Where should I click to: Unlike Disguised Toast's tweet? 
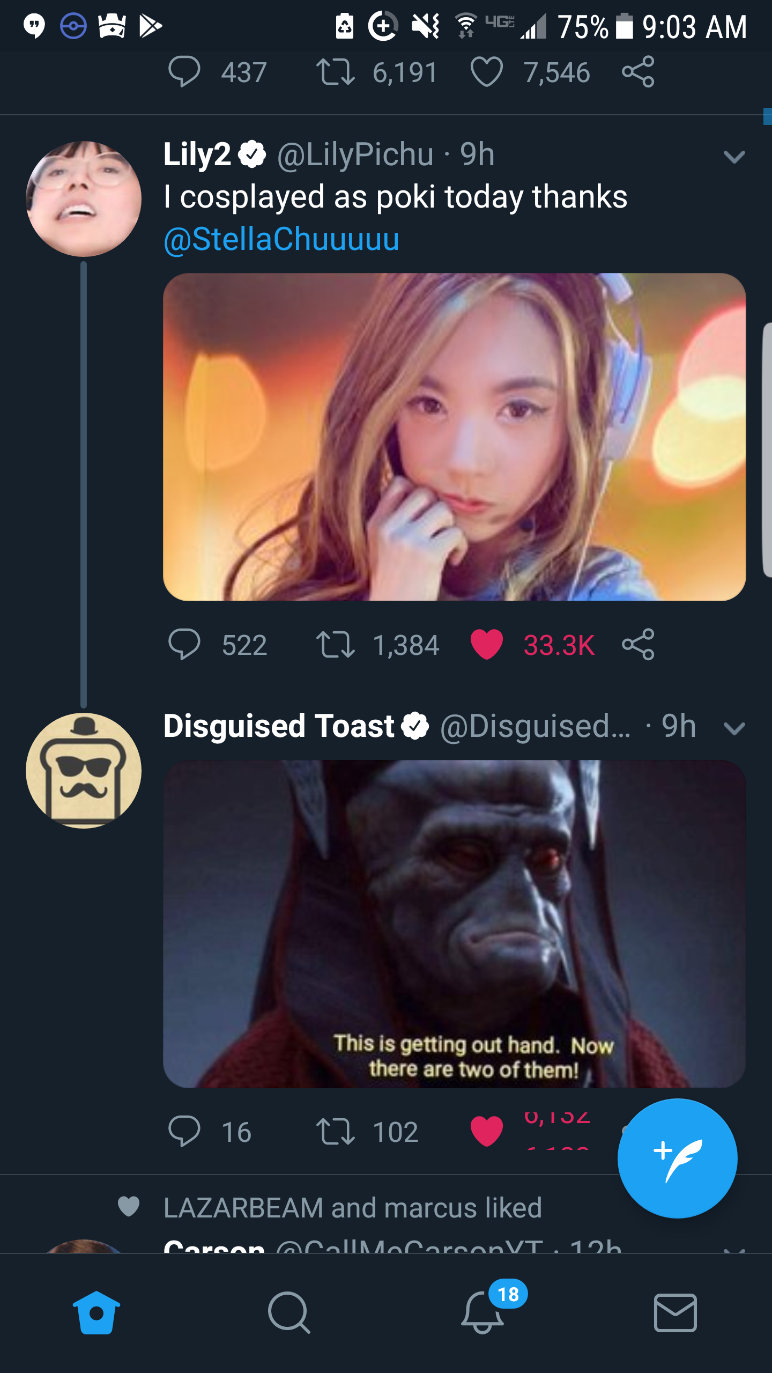(486, 1131)
